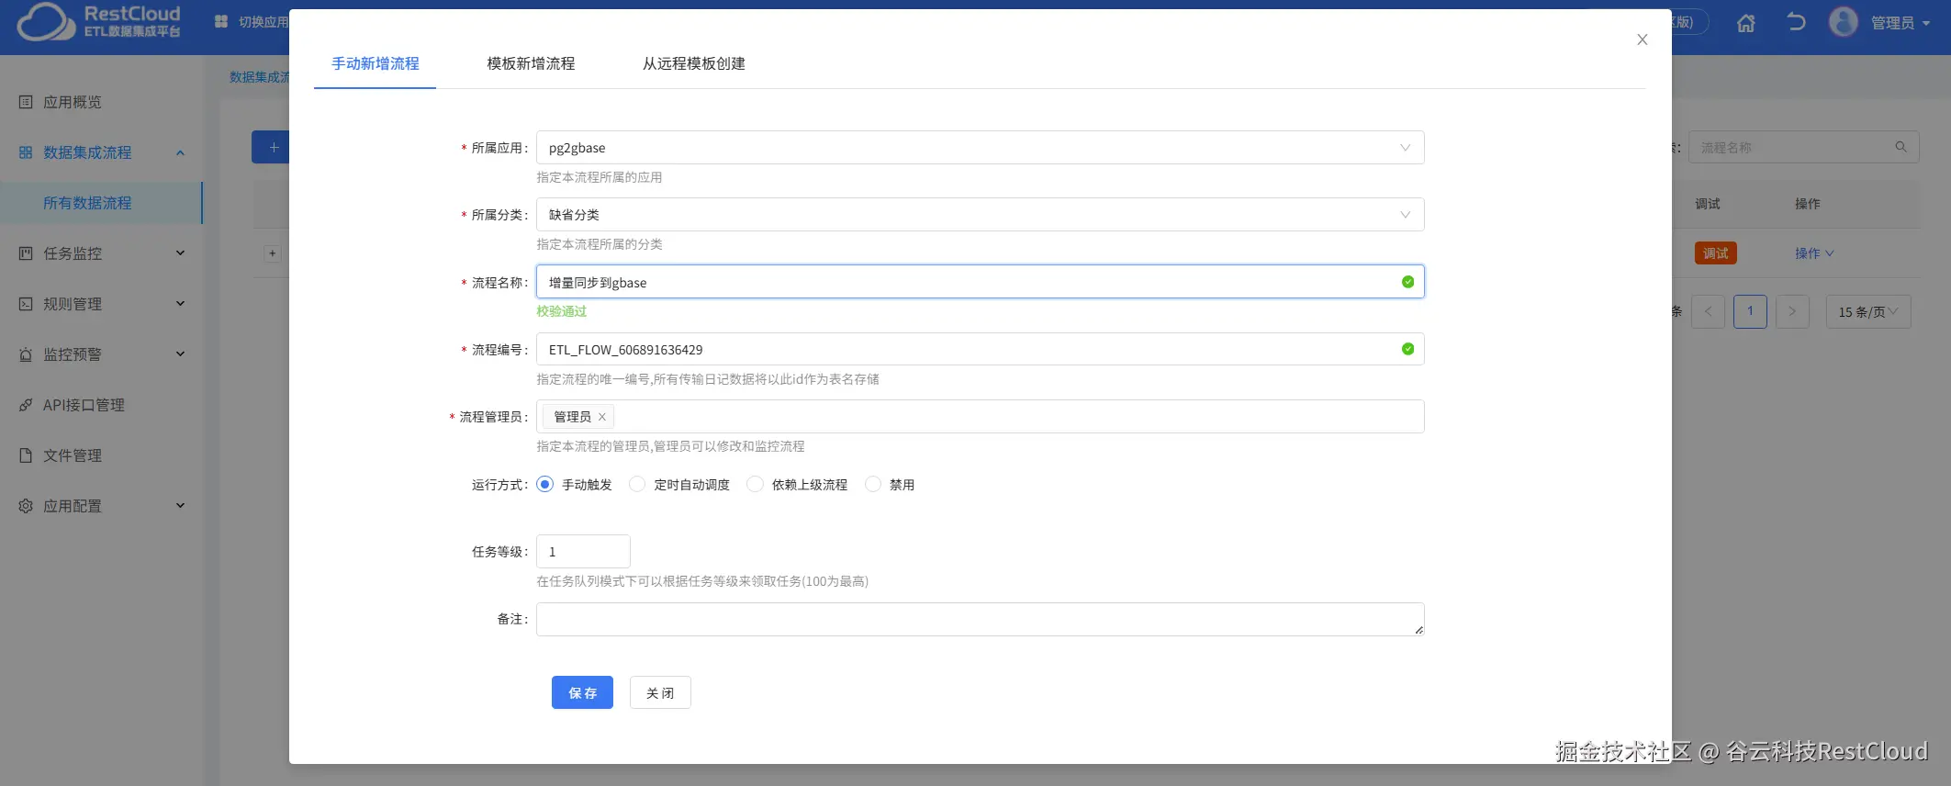Image resolution: width=1951 pixels, height=786 pixels.
Task: Choose the 禁用 run mode radio
Action: point(873,484)
